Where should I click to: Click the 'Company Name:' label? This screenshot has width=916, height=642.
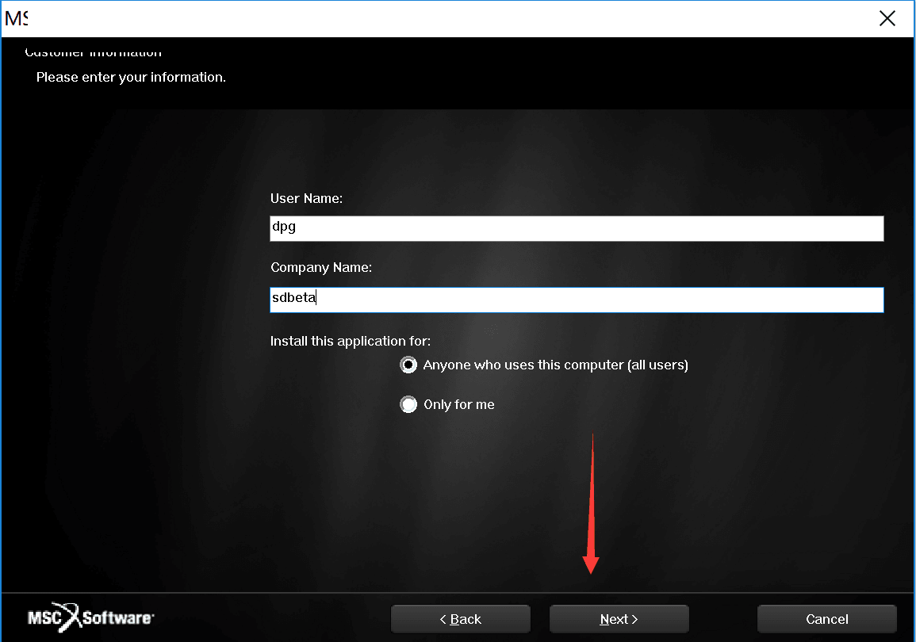pos(320,267)
